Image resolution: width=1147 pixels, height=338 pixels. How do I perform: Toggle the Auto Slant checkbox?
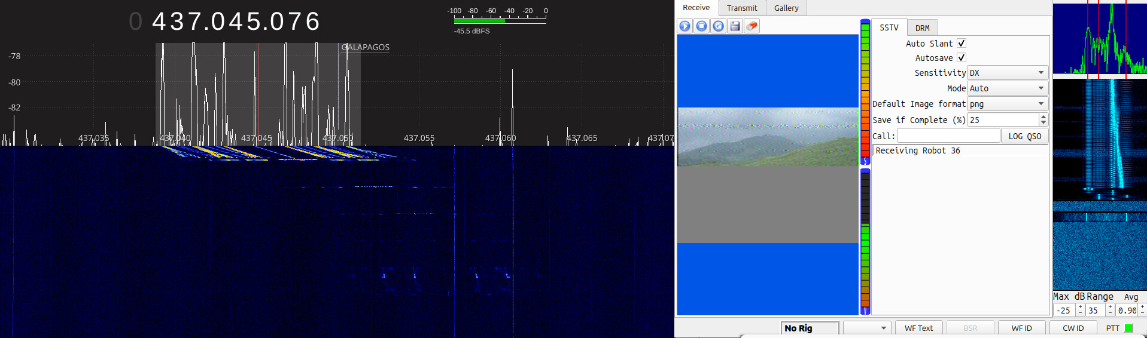962,43
